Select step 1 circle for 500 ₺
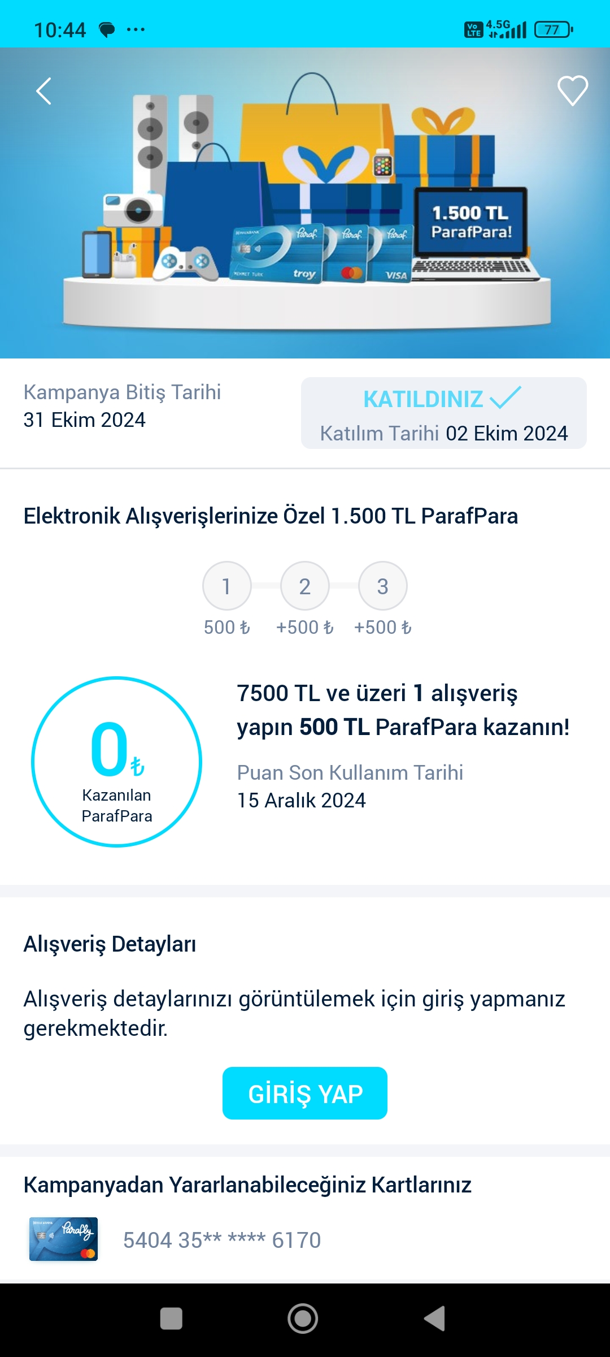Screen dimensions: 610x1357 click(226, 586)
